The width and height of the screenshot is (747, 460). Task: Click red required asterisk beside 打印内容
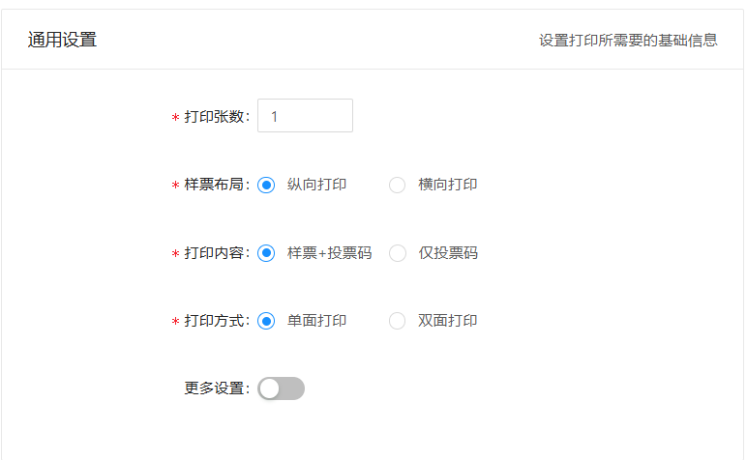point(175,254)
